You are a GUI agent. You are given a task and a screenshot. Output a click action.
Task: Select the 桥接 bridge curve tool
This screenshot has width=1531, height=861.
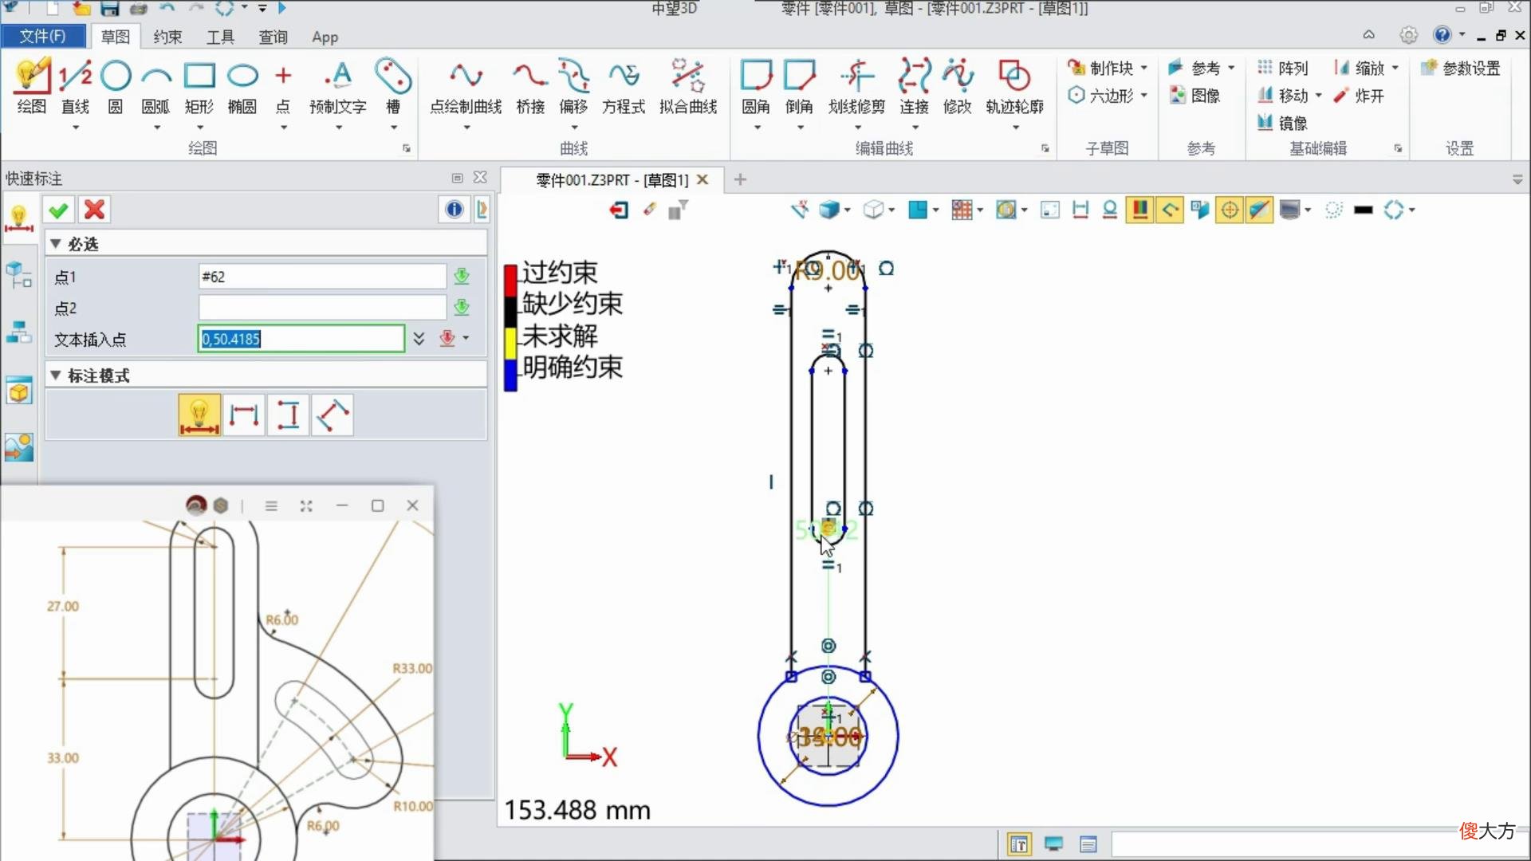point(530,86)
